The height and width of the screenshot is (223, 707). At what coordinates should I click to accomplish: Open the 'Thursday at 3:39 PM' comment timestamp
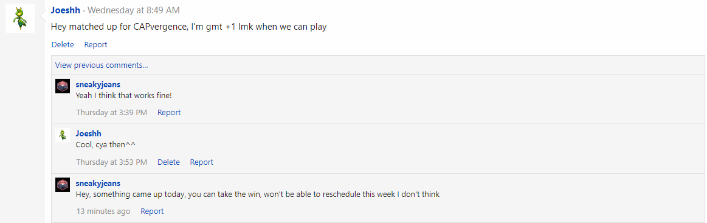click(111, 112)
